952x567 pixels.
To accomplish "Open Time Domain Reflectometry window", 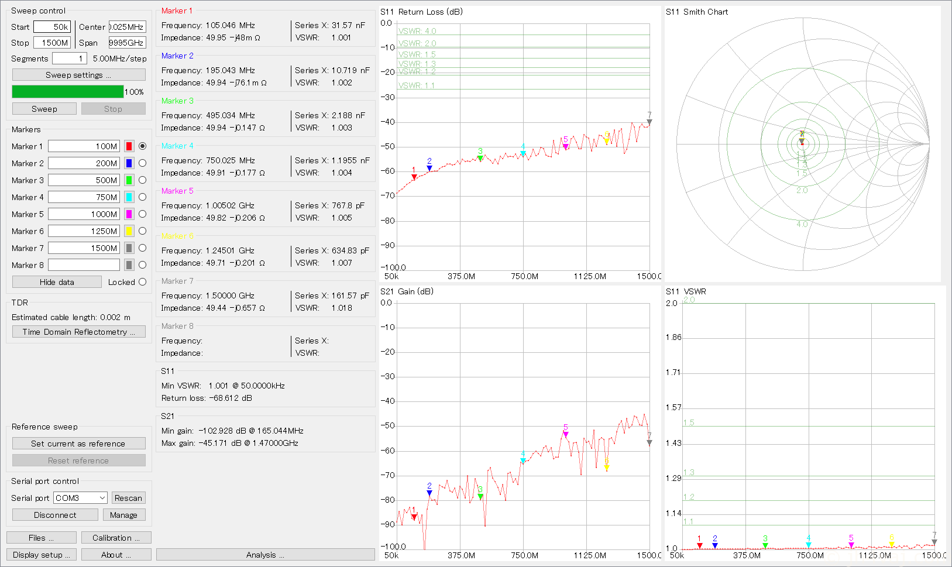I will tap(79, 332).
